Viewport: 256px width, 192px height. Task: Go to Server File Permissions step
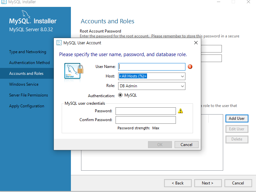pyautogui.click(x=29, y=95)
